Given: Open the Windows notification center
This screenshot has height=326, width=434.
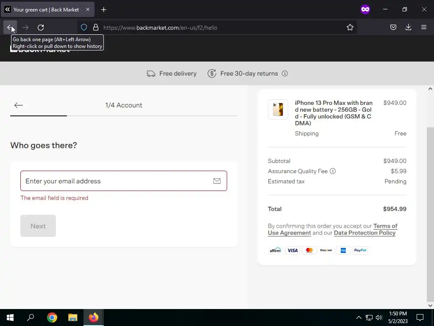Looking at the screenshot, I should point(420,318).
